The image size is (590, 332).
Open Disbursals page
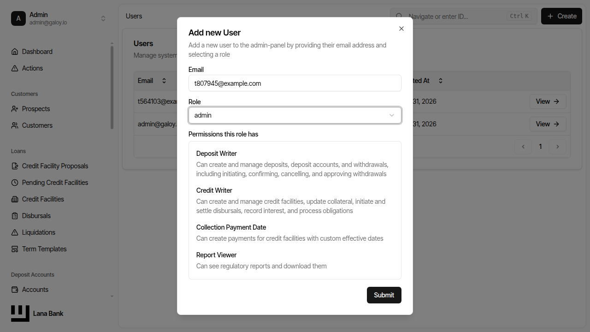(x=36, y=216)
